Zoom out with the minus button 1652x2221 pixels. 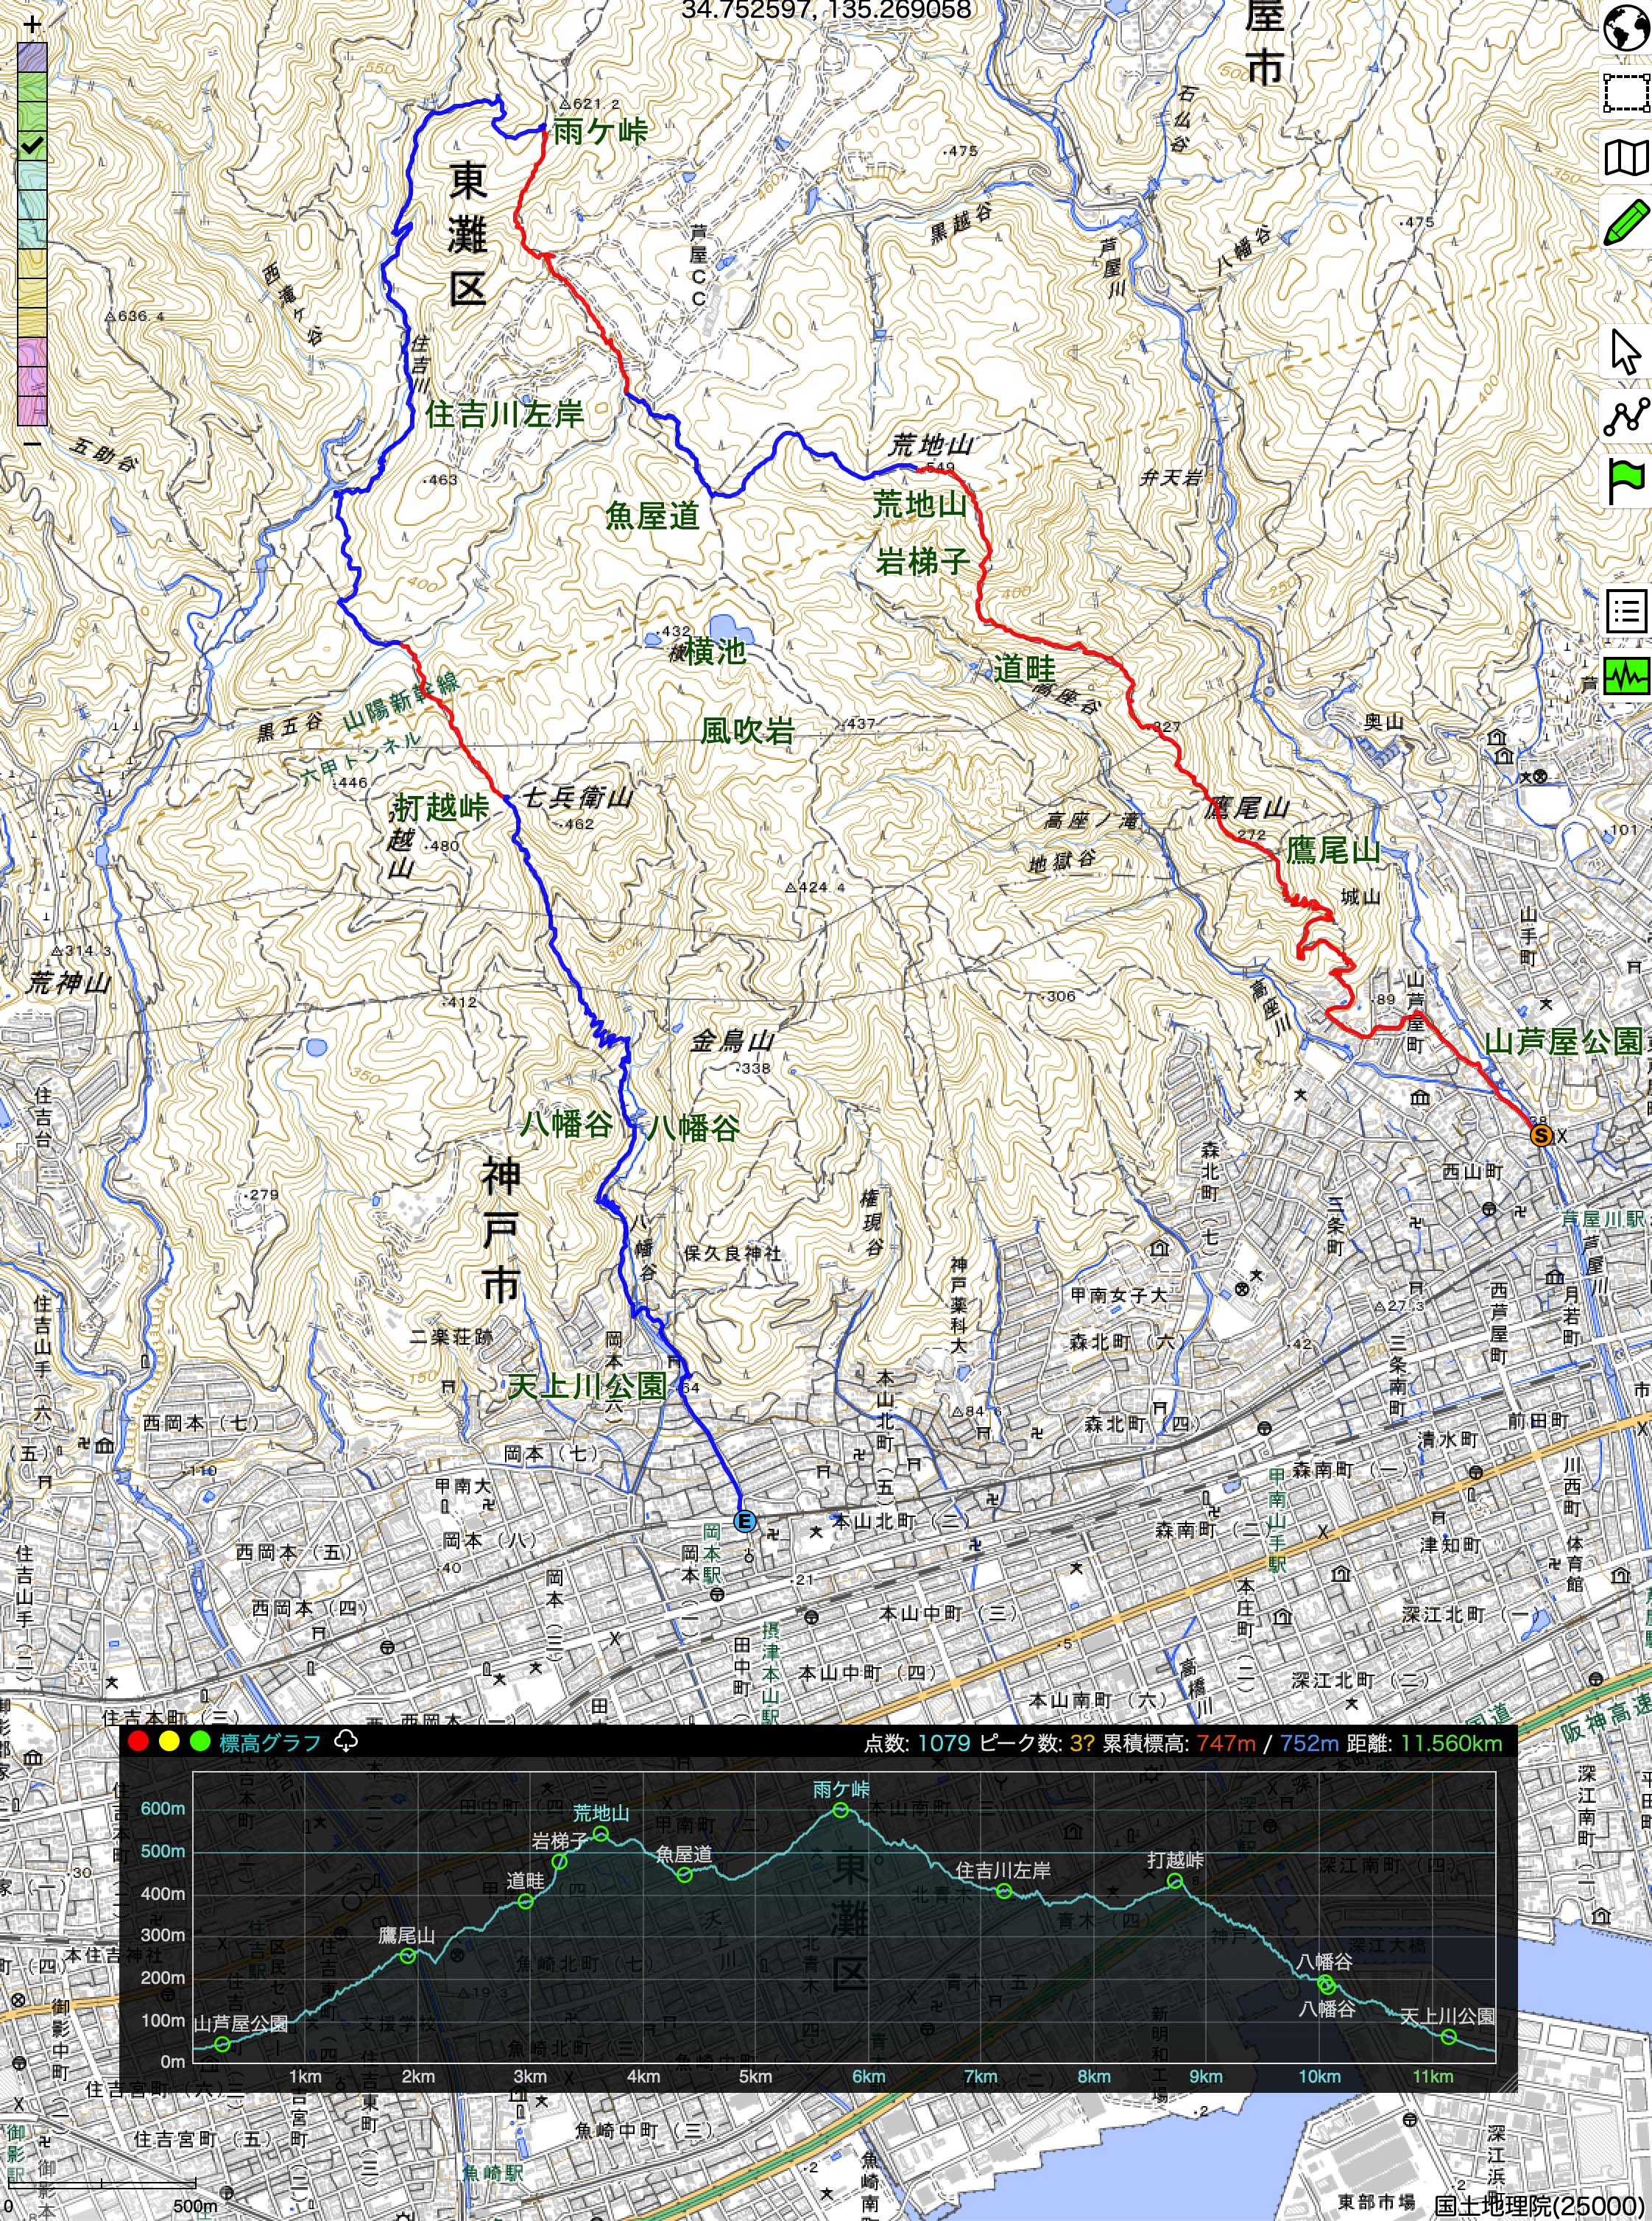click(33, 442)
